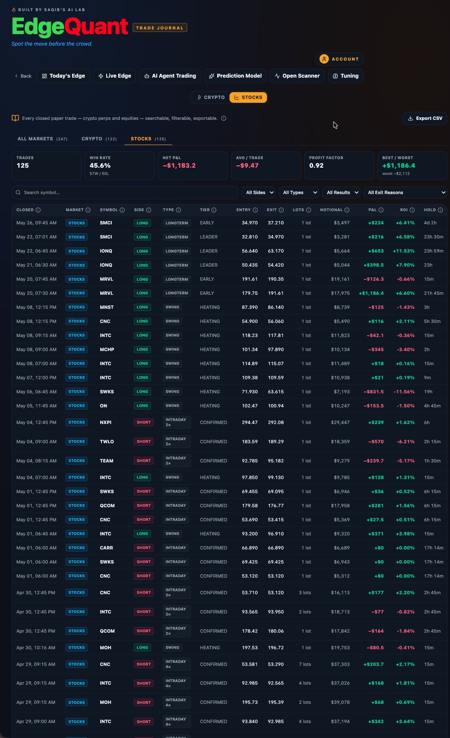
Task: Click the $39,078 notional value for MOH
Action: 340,702
